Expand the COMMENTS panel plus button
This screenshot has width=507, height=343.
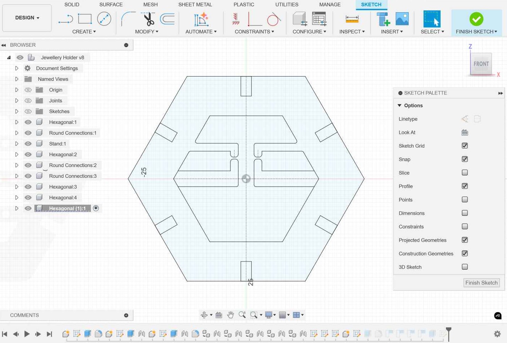(x=126, y=315)
